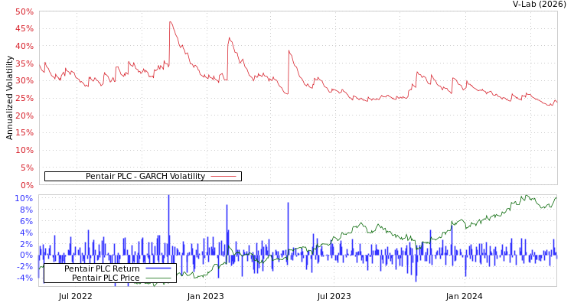This screenshot has width=574, height=306.
Task: Click the 35% tick label on the upper axis
Action: click(24, 63)
